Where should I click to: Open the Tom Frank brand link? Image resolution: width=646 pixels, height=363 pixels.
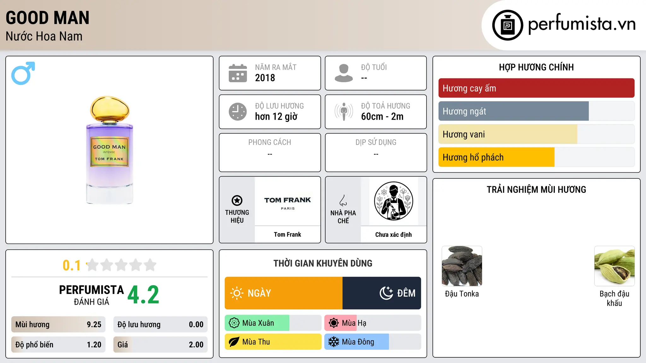coord(287,234)
